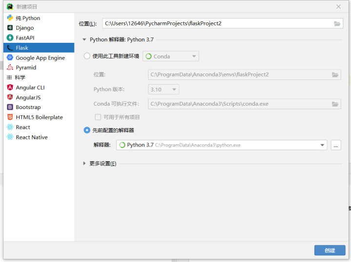The image size is (351, 262).
Task: Click the Python 版本: label
Action: pos(109,90)
